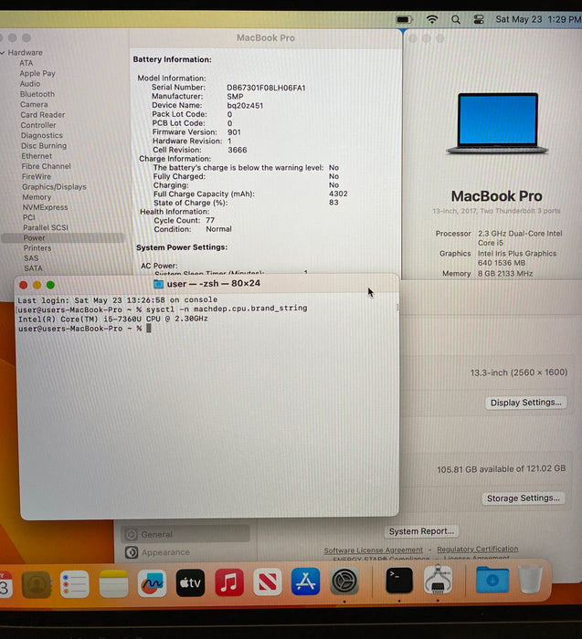
Task: Select PCI in the sidebar
Action: click(28, 217)
